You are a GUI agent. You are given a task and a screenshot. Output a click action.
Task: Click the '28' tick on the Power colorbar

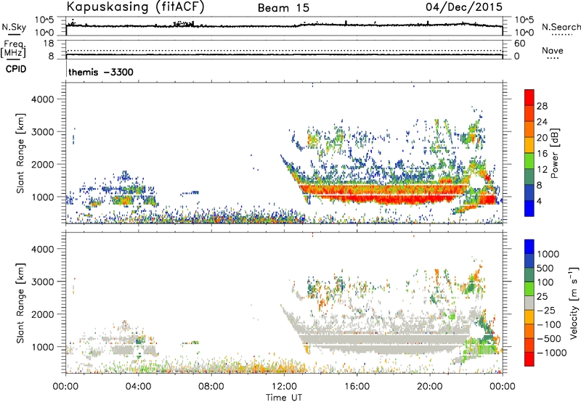tap(542, 106)
